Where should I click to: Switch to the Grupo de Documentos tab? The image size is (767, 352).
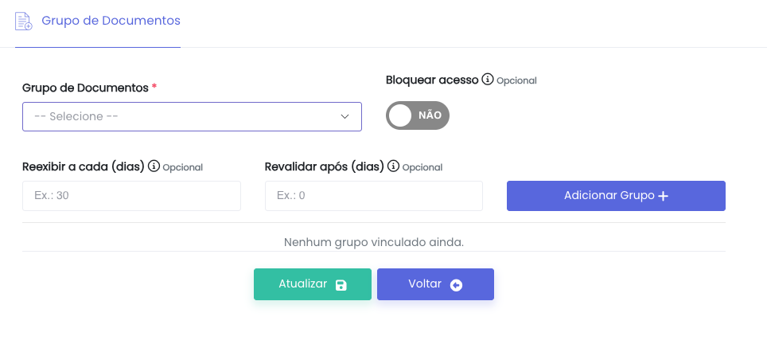coord(111,21)
